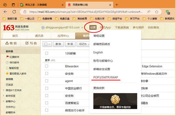176x116 pixels.
Task: Expand 其他6个文件夹 in sidebar
Action: pyautogui.click(x=4, y=90)
